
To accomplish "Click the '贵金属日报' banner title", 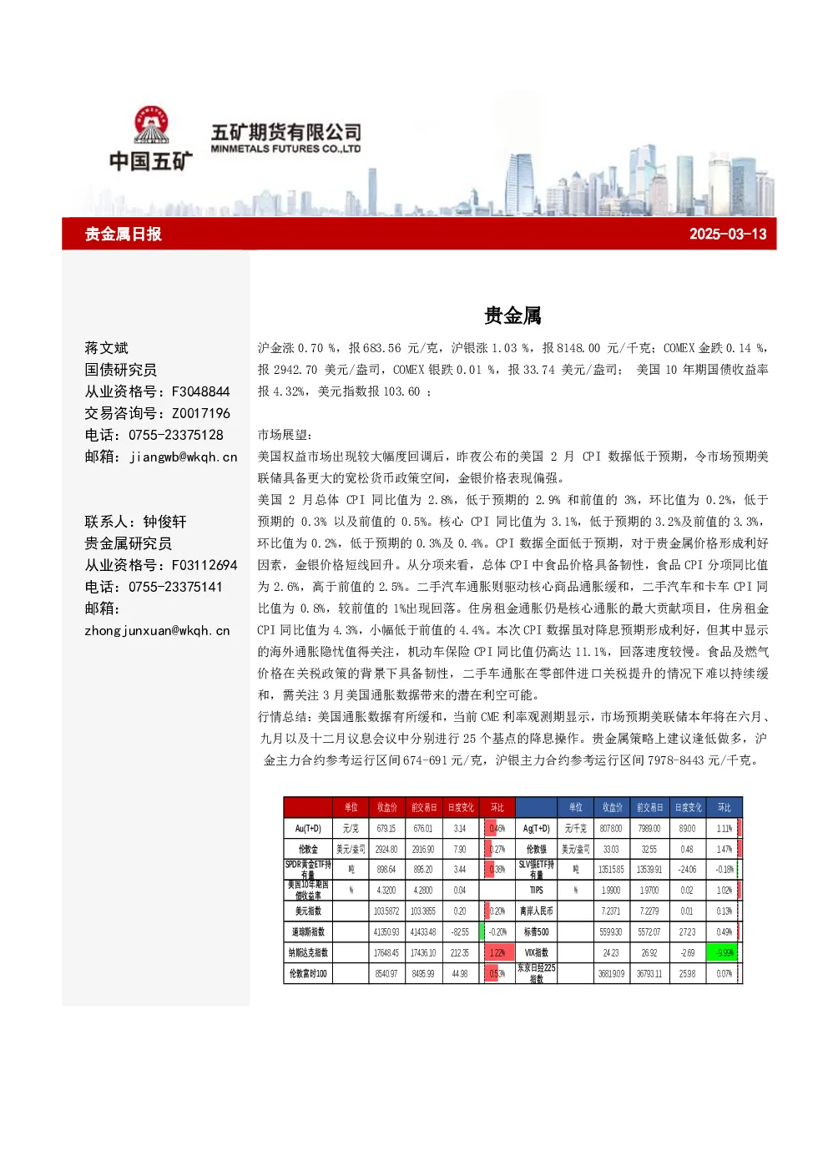I will click(x=124, y=234).
